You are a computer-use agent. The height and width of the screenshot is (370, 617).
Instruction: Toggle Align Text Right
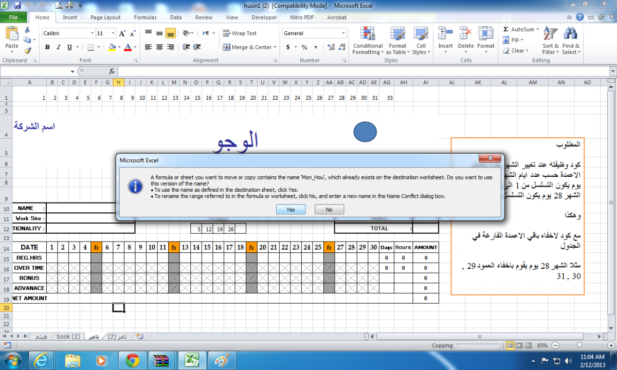(170, 47)
